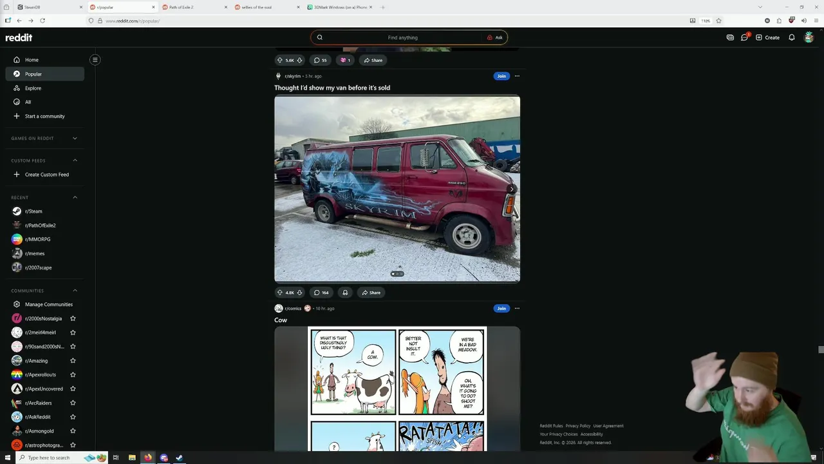The width and height of the screenshot is (824, 464).
Task: Click Create post button
Action: (767, 37)
